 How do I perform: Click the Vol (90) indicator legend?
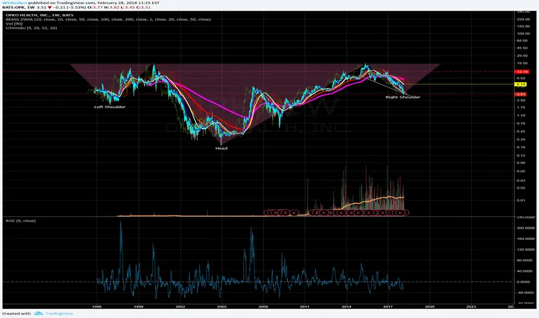14,24
